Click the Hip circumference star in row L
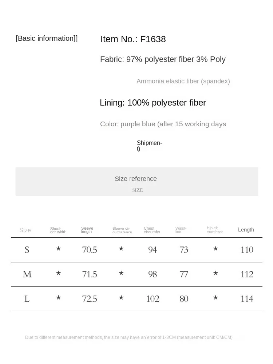This screenshot has height=364, width=273. point(215,298)
